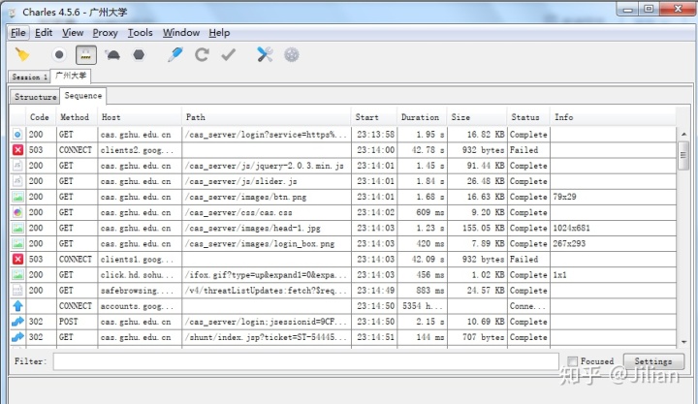Click scrollbar up arrow in request list

tap(683, 134)
